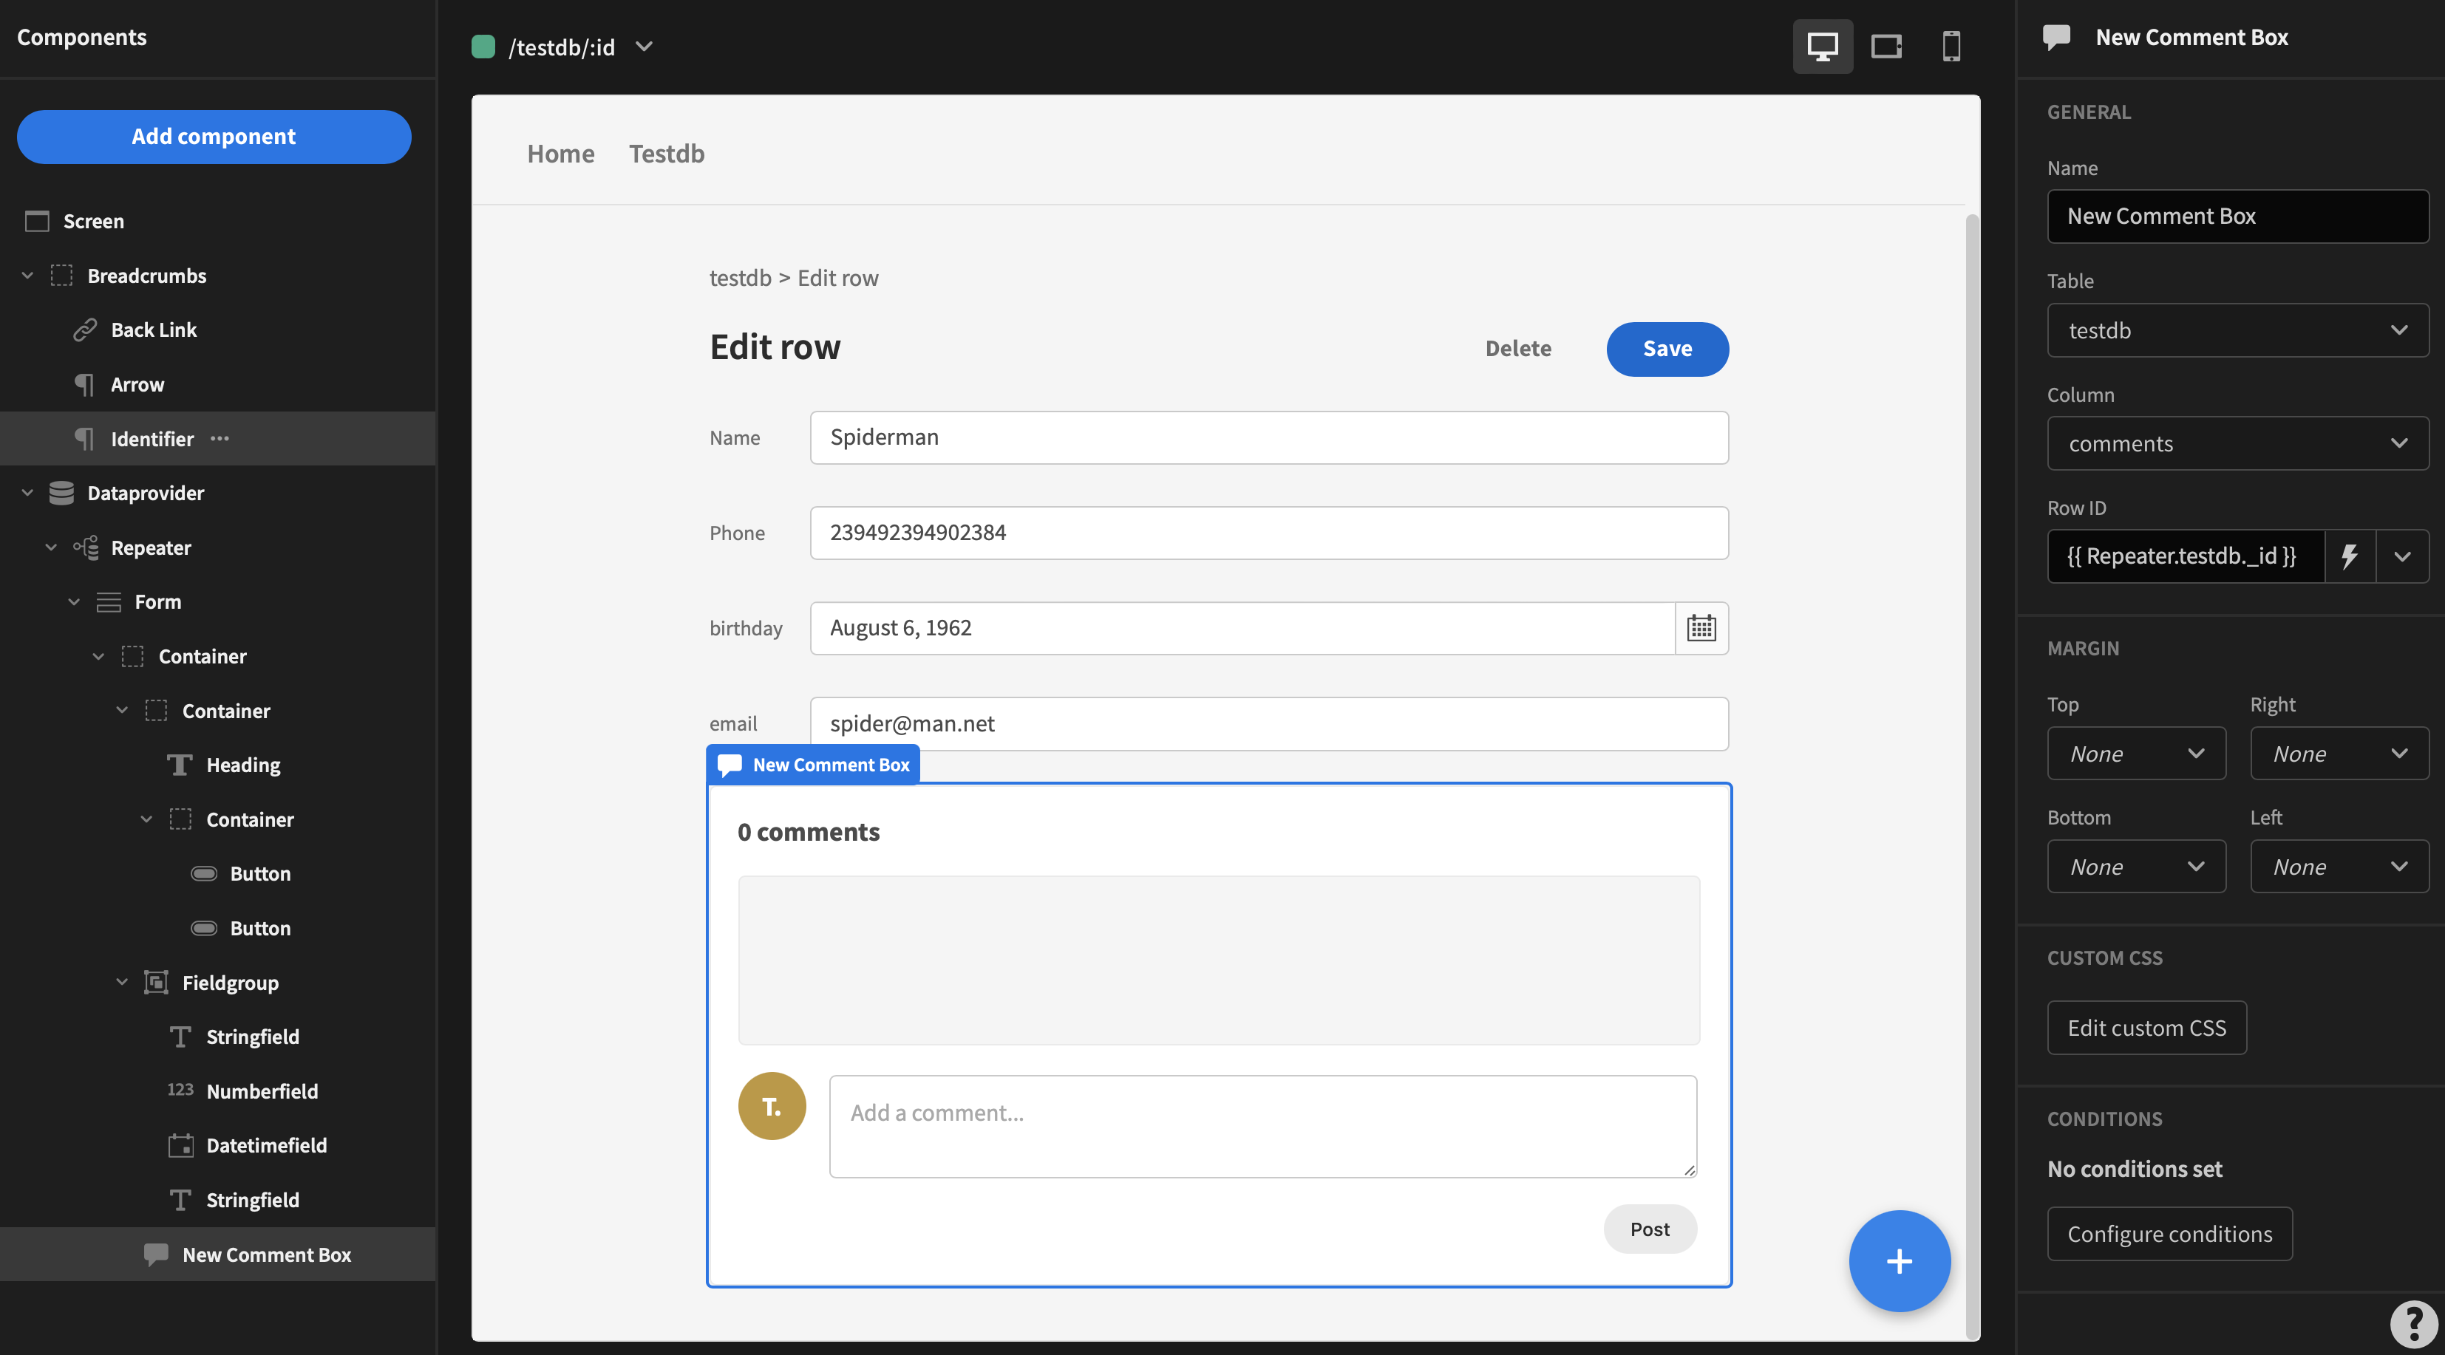
Task: Expand the /testdb/:id page selector
Action: [x=645, y=46]
